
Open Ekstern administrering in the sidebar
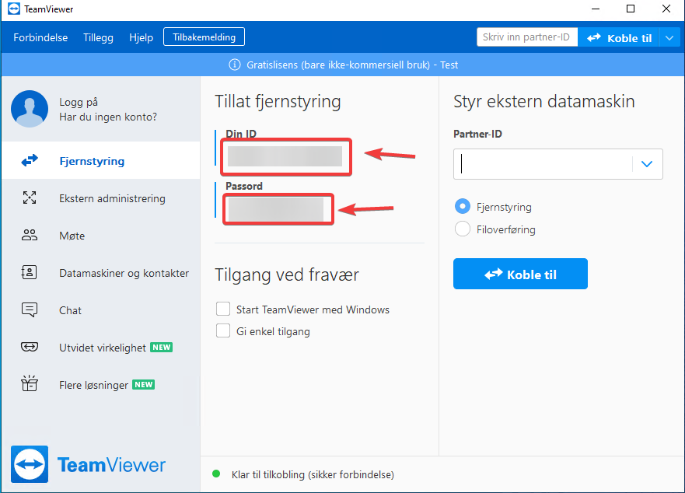(x=101, y=198)
